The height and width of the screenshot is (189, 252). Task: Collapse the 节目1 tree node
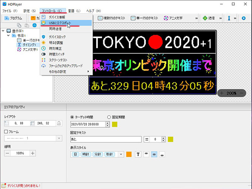8,36
